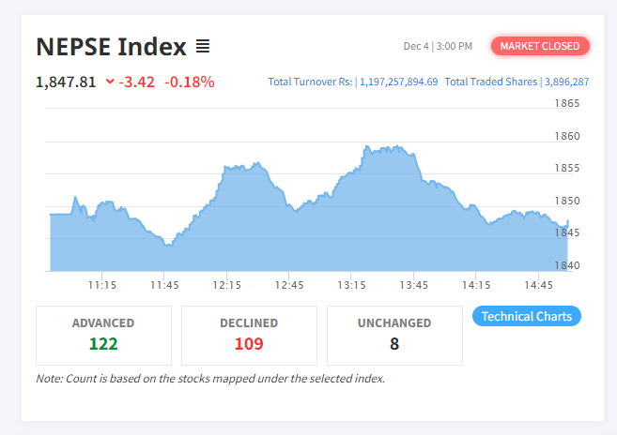Click the chart peak near 13:30
This screenshot has height=435, width=617.
point(385,148)
